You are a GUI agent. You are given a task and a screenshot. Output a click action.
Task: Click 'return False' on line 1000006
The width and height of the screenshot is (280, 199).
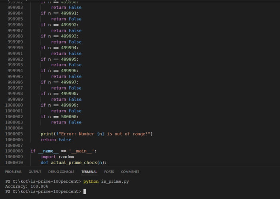point(56,139)
